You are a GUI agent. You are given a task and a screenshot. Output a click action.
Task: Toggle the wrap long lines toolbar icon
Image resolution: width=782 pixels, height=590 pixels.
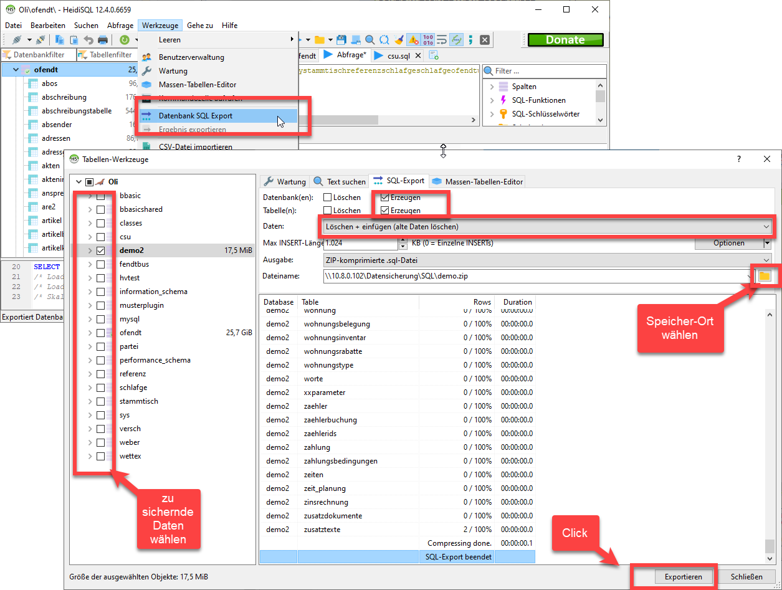coord(442,40)
